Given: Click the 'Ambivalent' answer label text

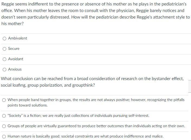Looking at the screenshot, I should [18, 38].
